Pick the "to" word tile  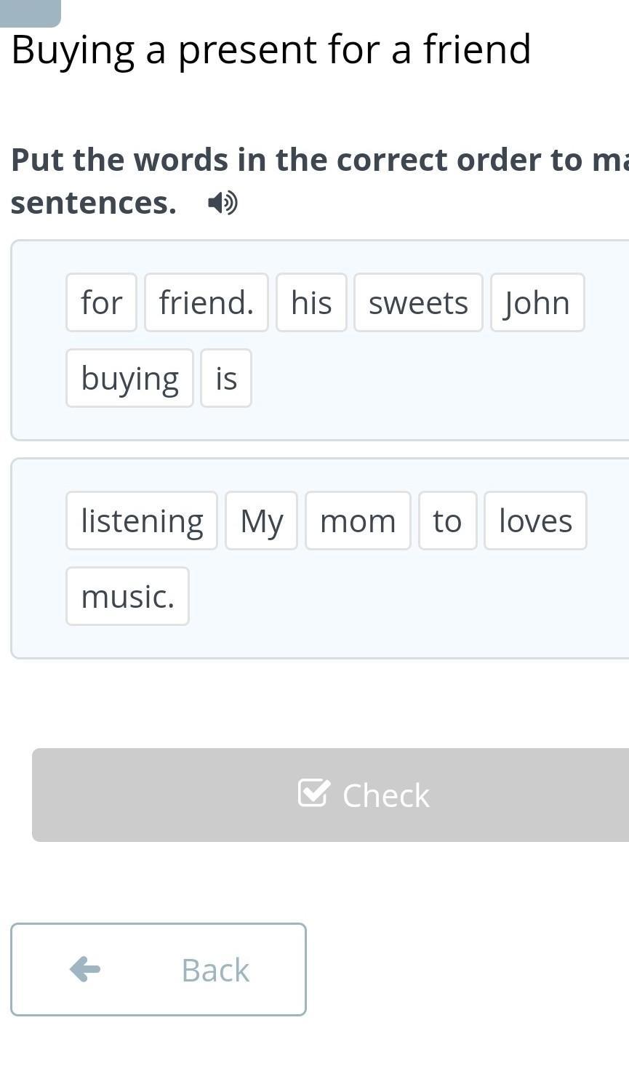point(447,521)
